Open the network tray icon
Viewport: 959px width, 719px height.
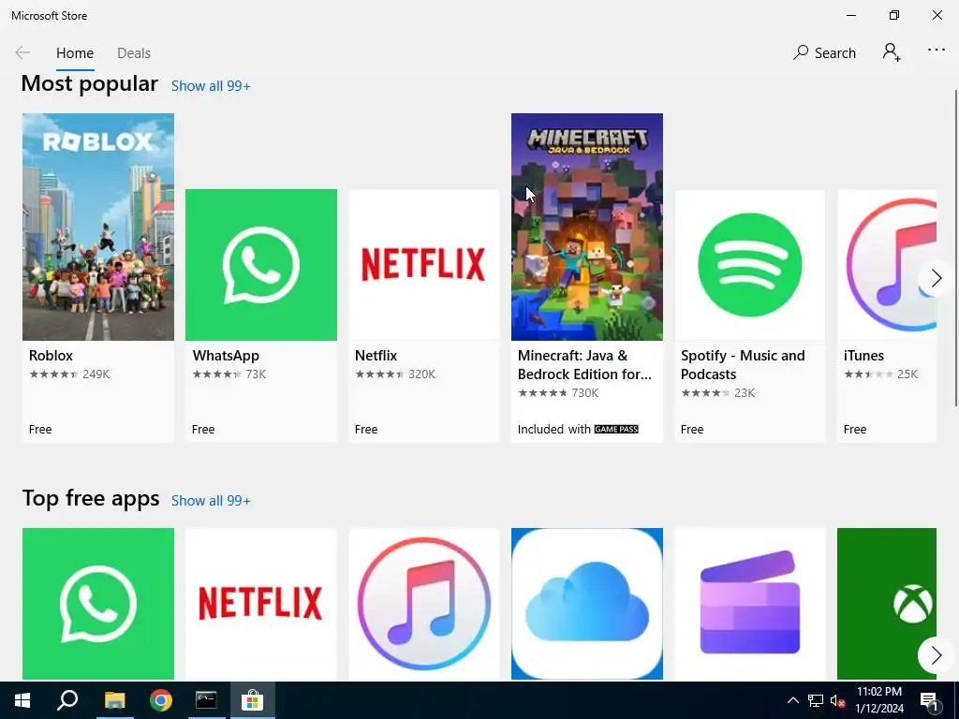tap(816, 700)
